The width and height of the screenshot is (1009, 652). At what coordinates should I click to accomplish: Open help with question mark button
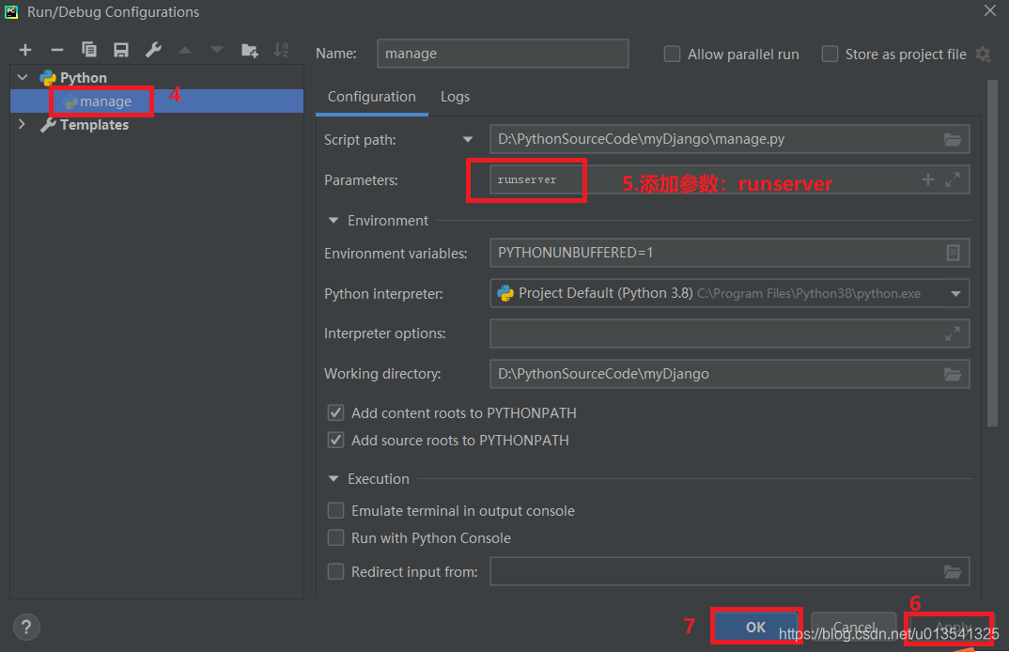coord(26,627)
